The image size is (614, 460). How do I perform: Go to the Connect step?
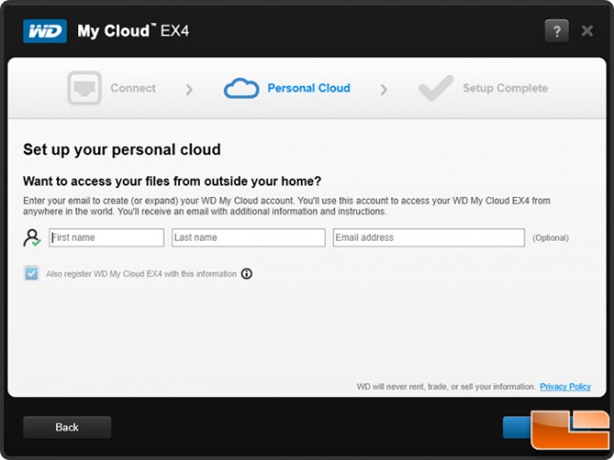(x=133, y=89)
